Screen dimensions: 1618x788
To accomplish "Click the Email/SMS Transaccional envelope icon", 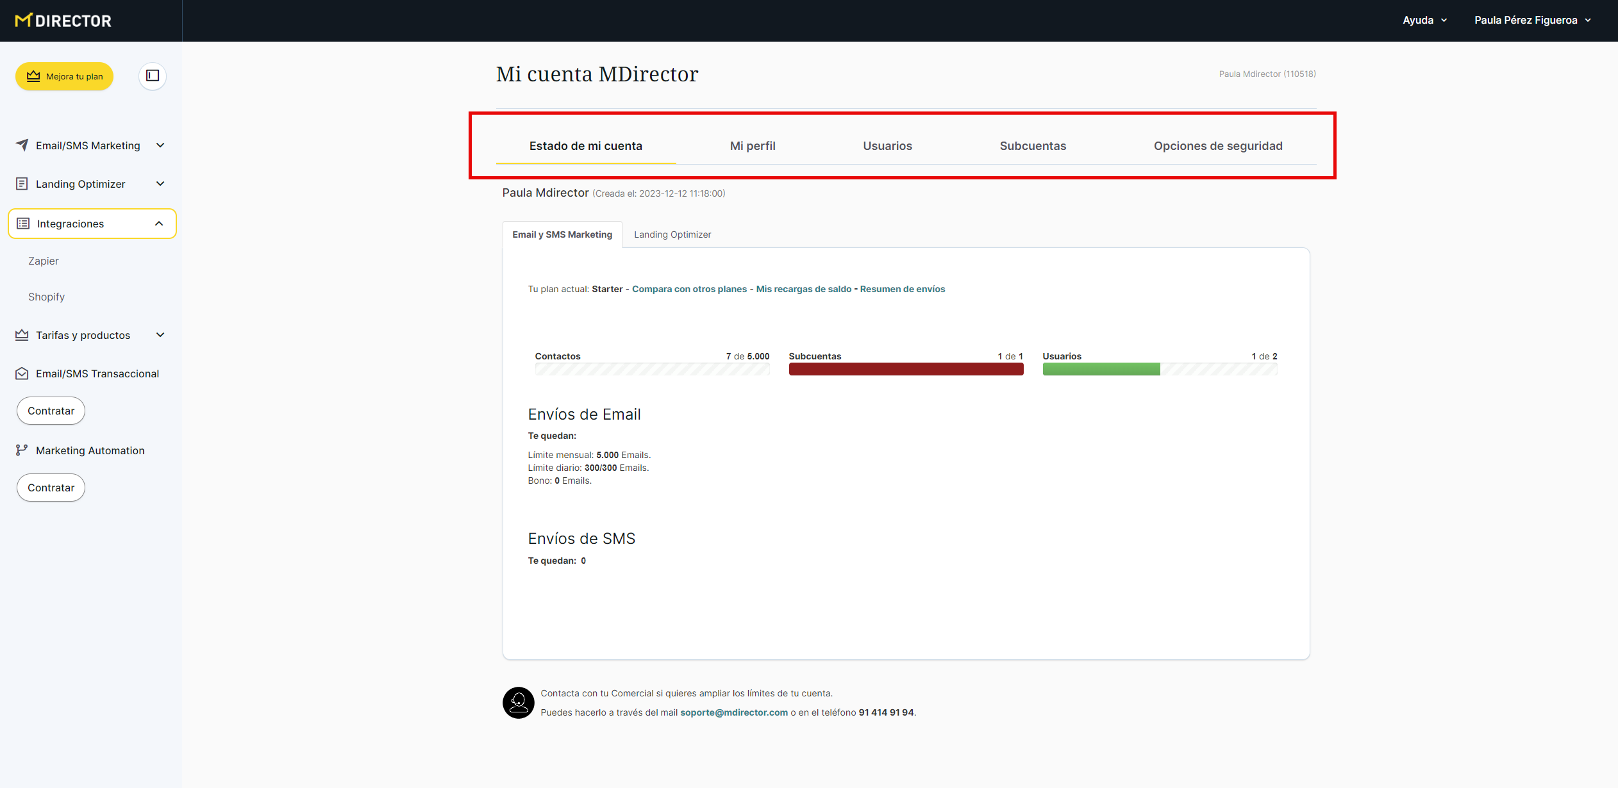I will tap(22, 373).
